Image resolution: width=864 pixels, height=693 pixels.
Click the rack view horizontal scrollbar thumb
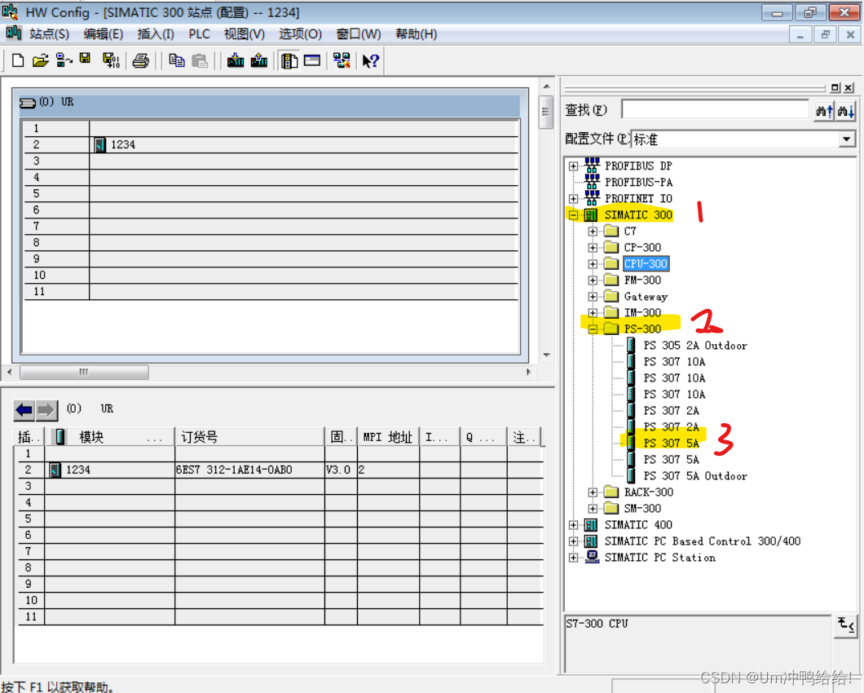coord(84,372)
